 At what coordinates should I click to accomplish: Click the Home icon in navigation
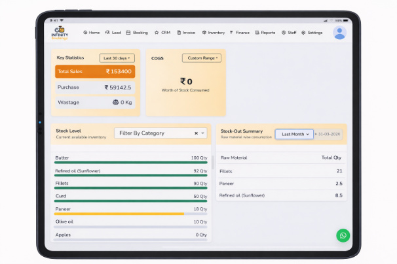(85, 33)
